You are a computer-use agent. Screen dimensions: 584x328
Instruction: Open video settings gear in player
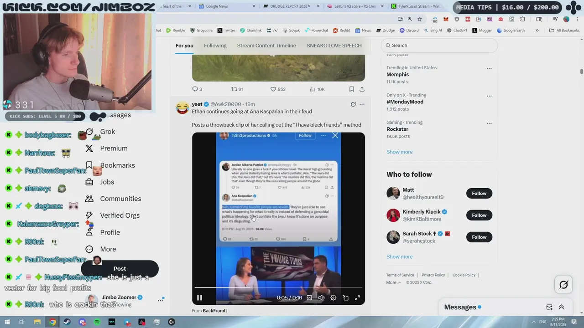[334, 297]
